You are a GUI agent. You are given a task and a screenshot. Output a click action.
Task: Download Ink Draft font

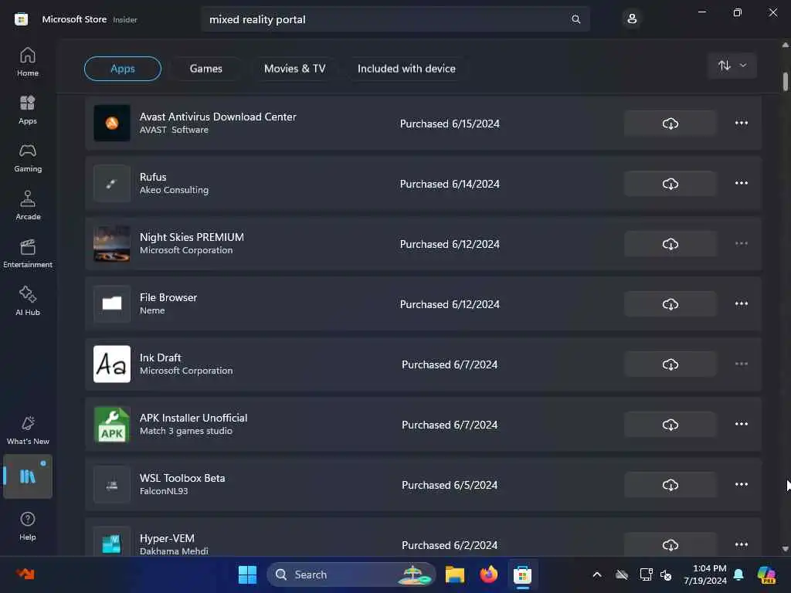(670, 364)
